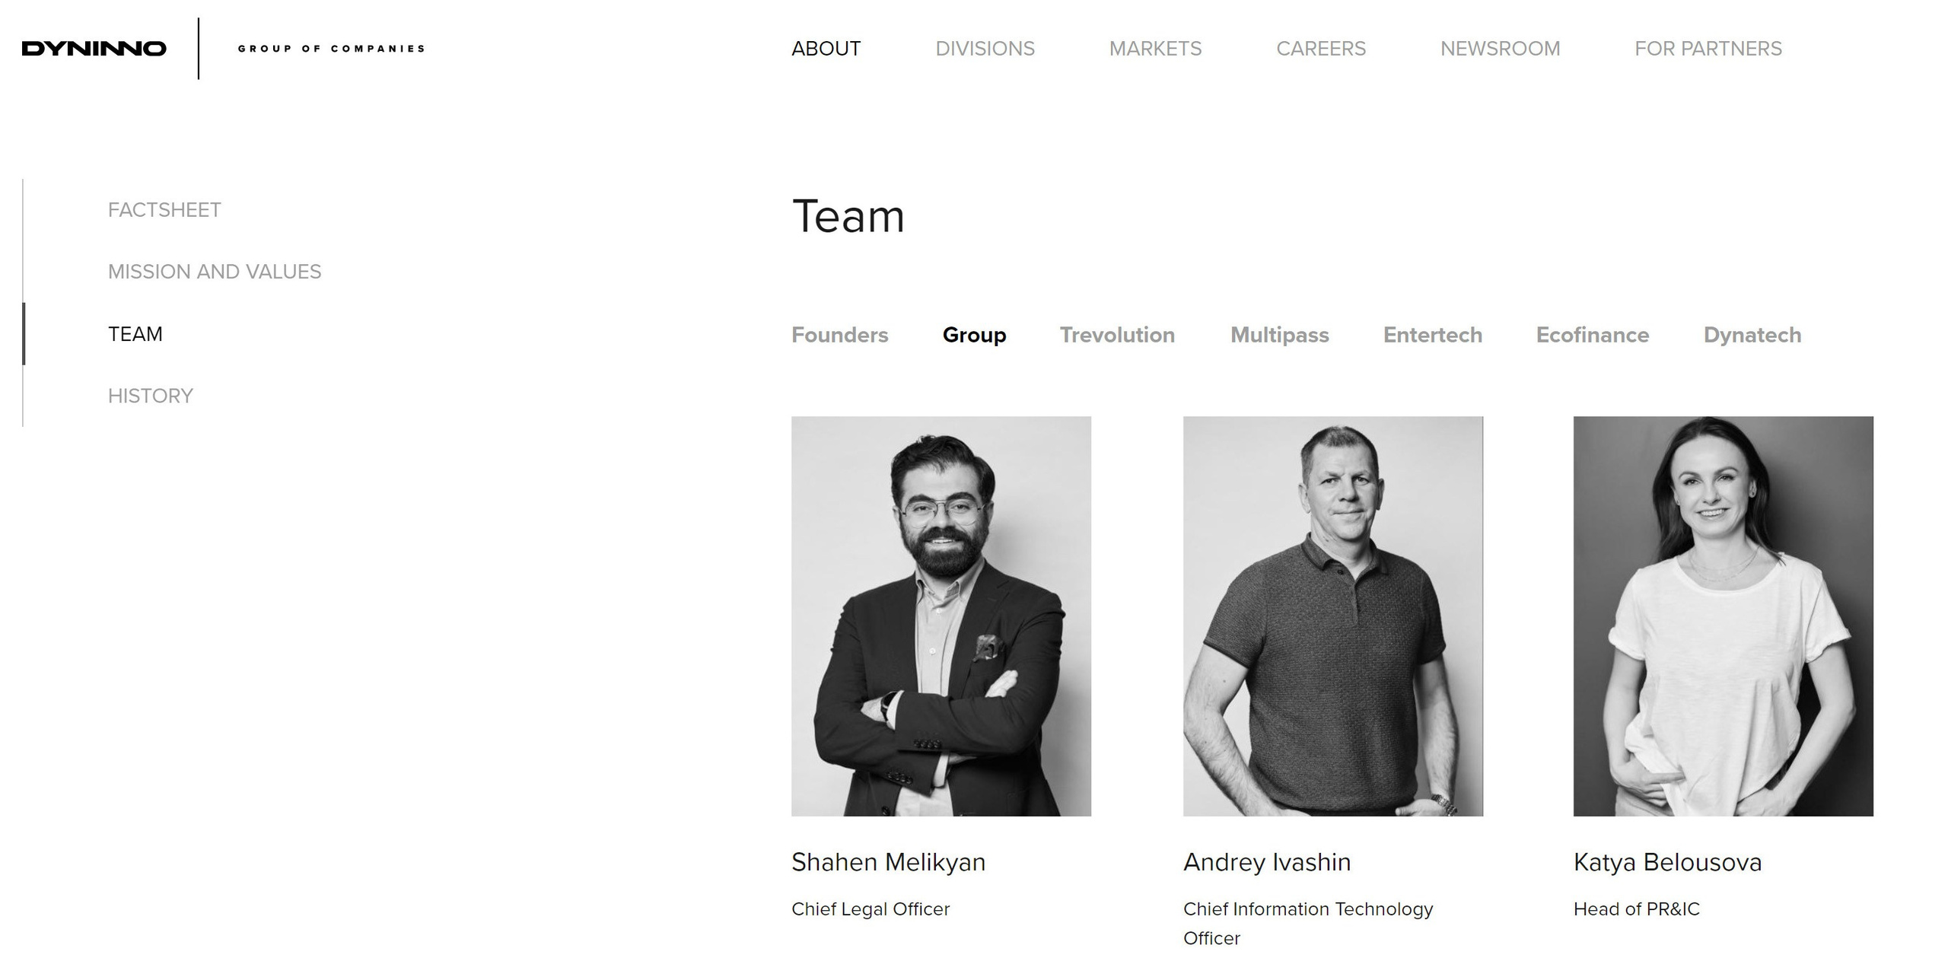Show the Multipass team tab

click(x=1280, y=335)
